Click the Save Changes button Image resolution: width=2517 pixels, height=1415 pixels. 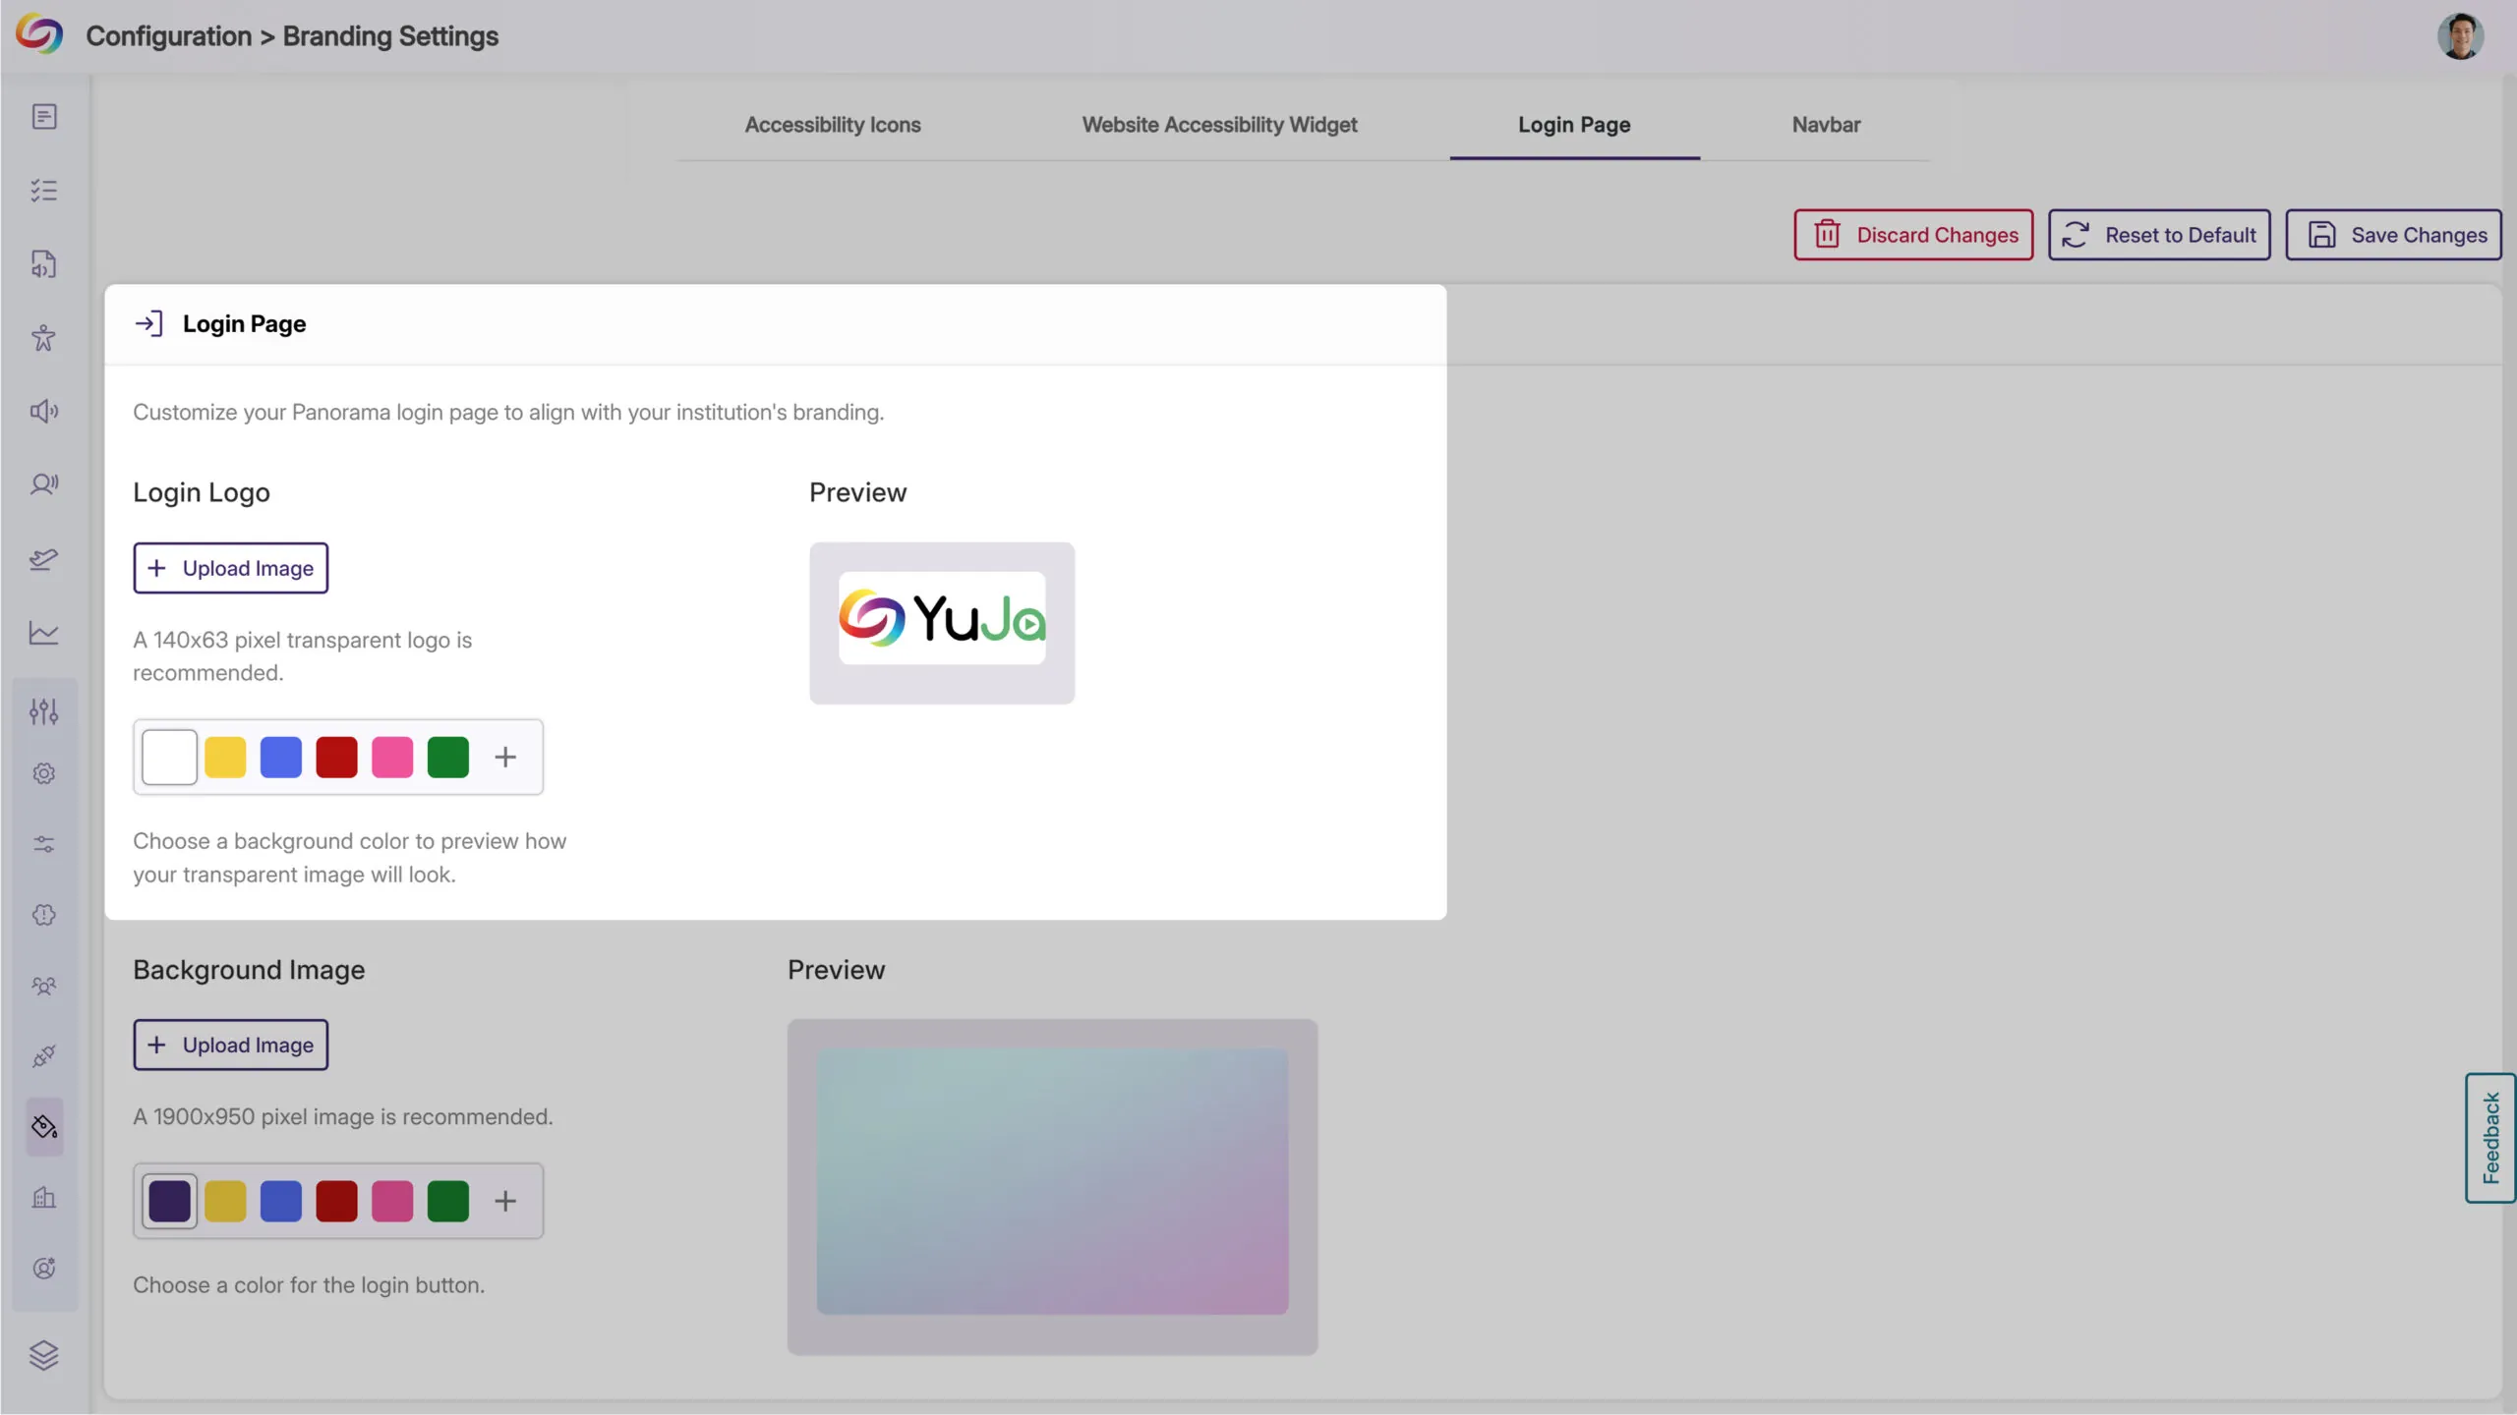[2393, 235]
